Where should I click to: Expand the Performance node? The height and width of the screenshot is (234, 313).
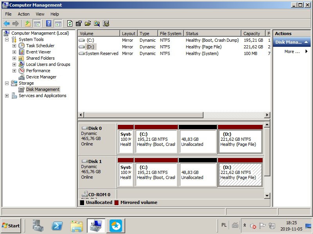(x=14, y=71)
